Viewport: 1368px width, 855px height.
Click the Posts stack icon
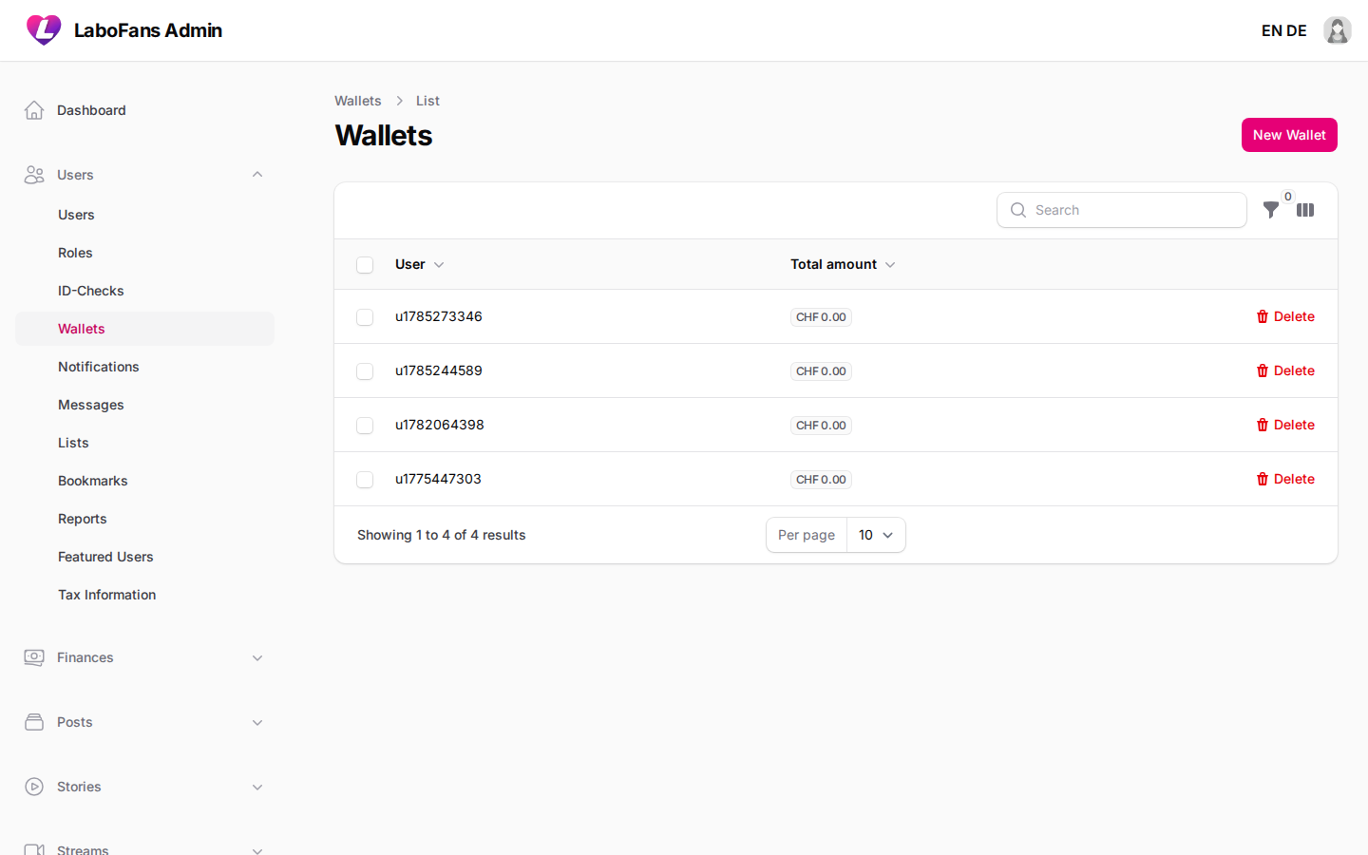[x=34, y=722]
